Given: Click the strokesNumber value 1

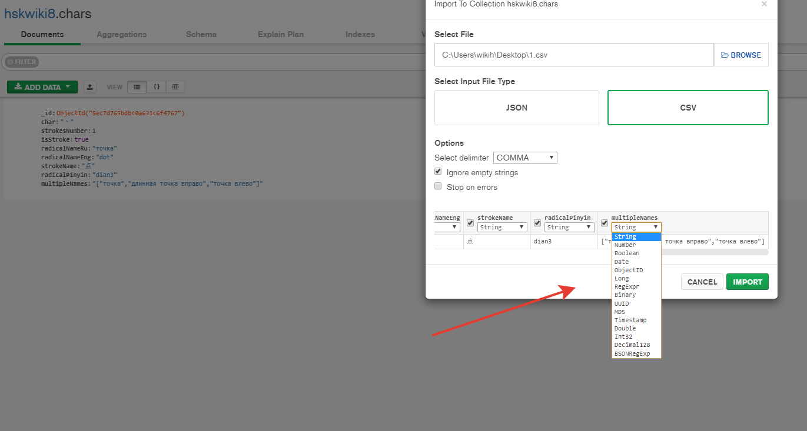Looking at the screenshot, I should 94,131.
